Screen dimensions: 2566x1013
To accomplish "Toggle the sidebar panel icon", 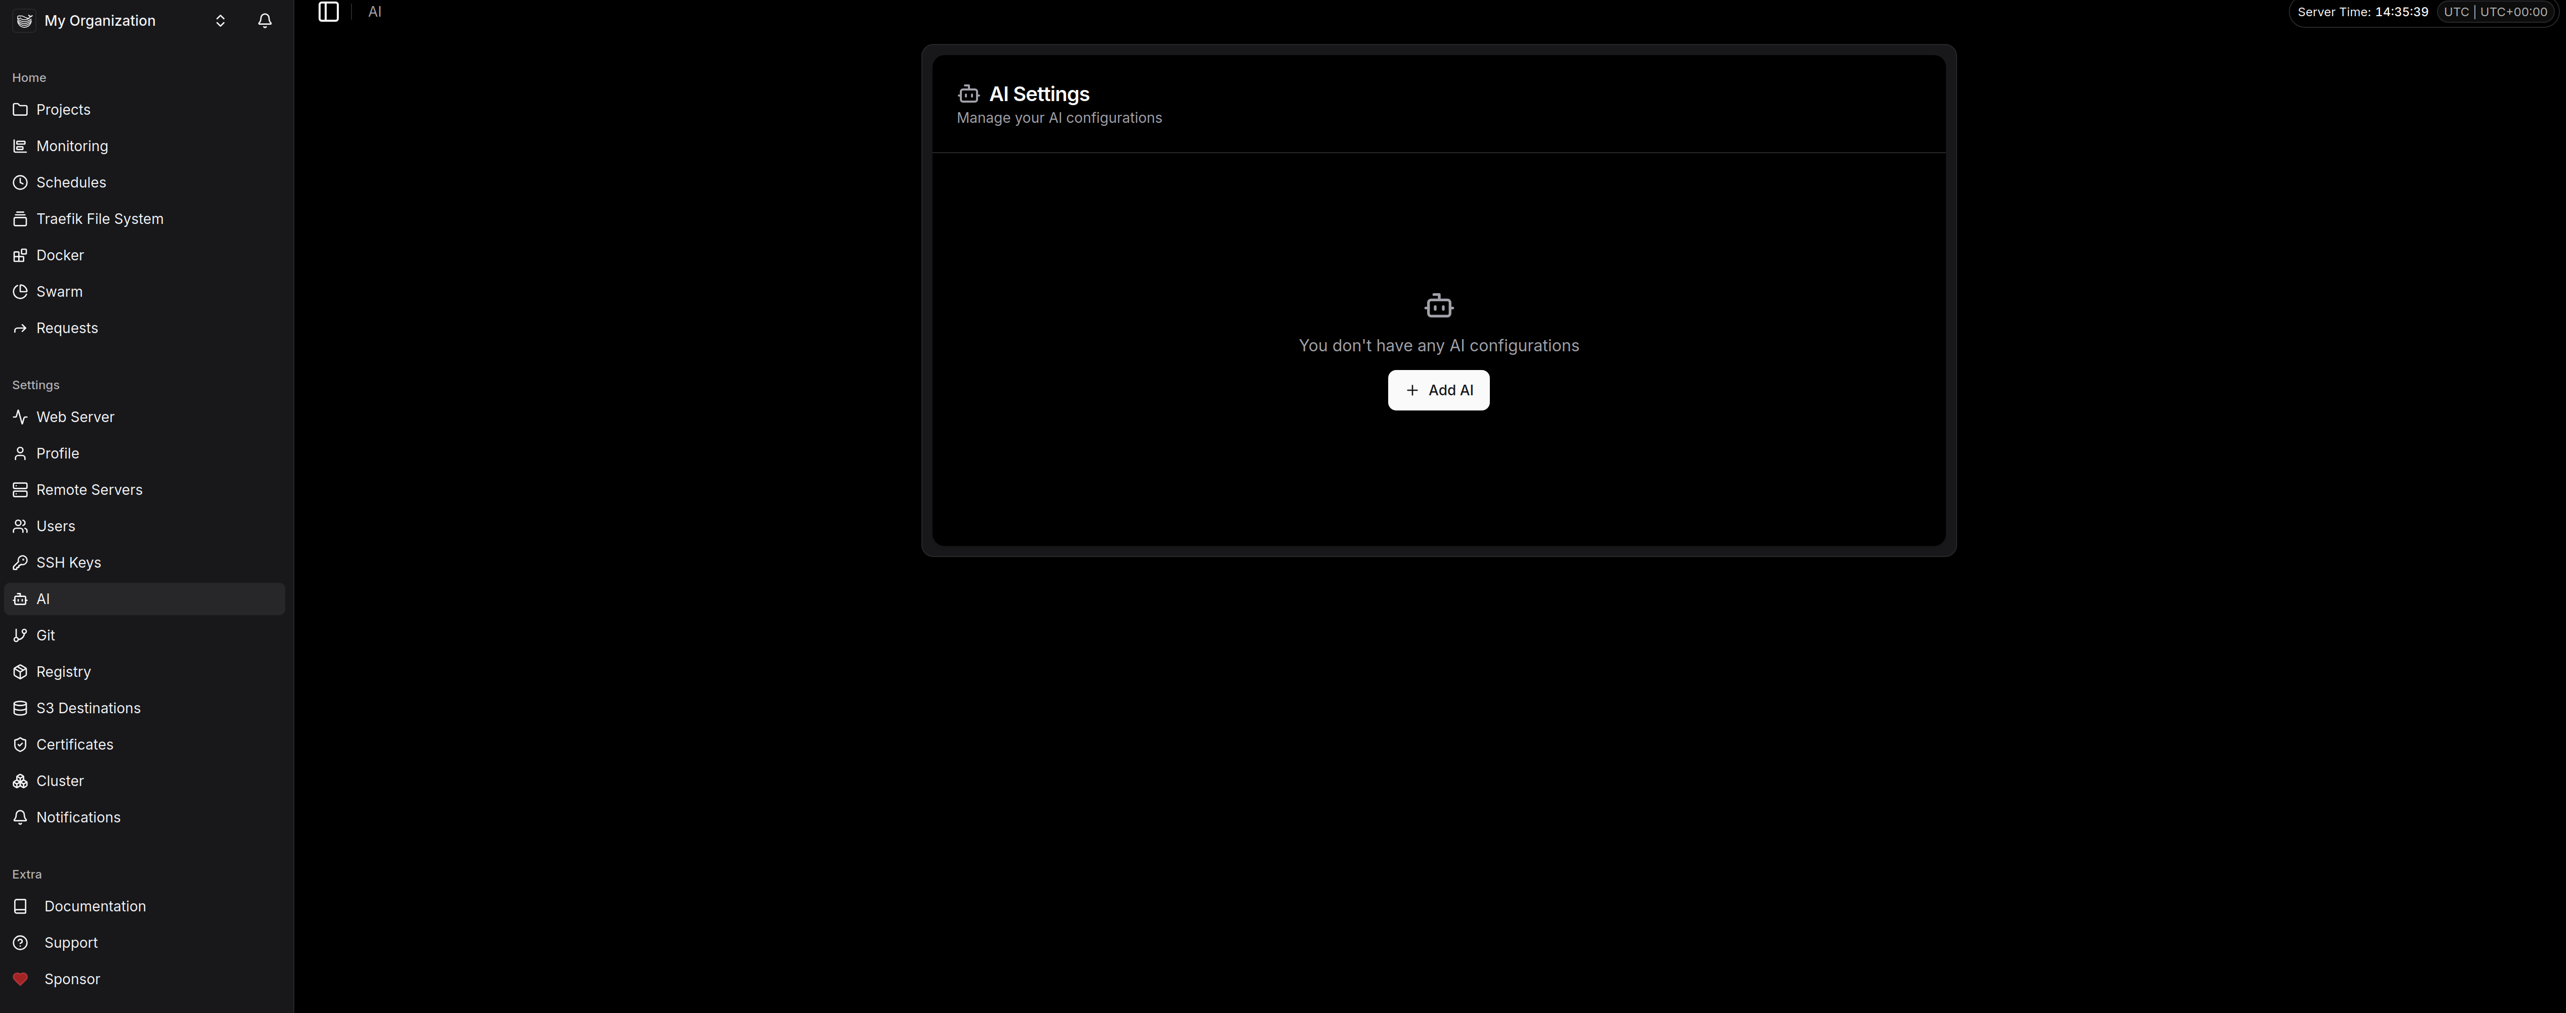I will [329, 12].
